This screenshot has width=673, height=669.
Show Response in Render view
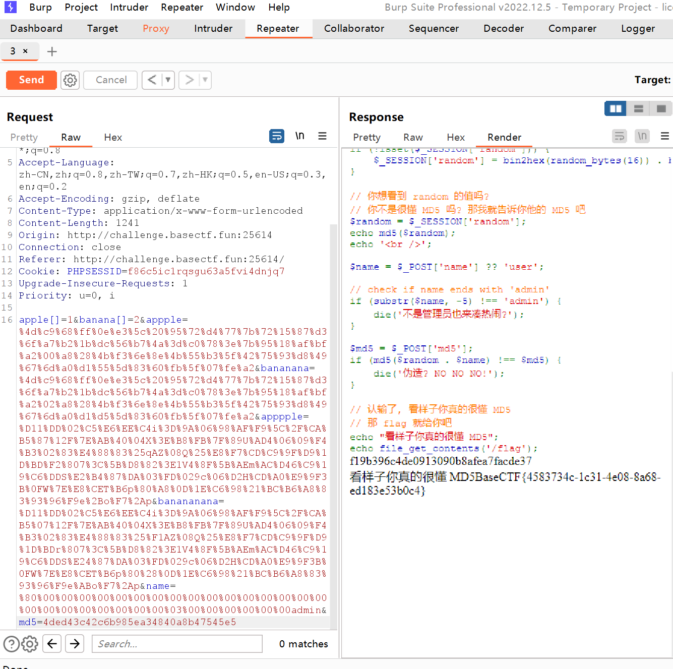tap(504, 137)
